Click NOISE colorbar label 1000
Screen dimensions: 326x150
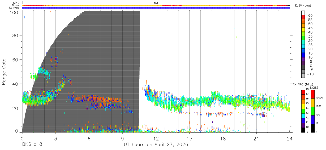click(318, 106)
